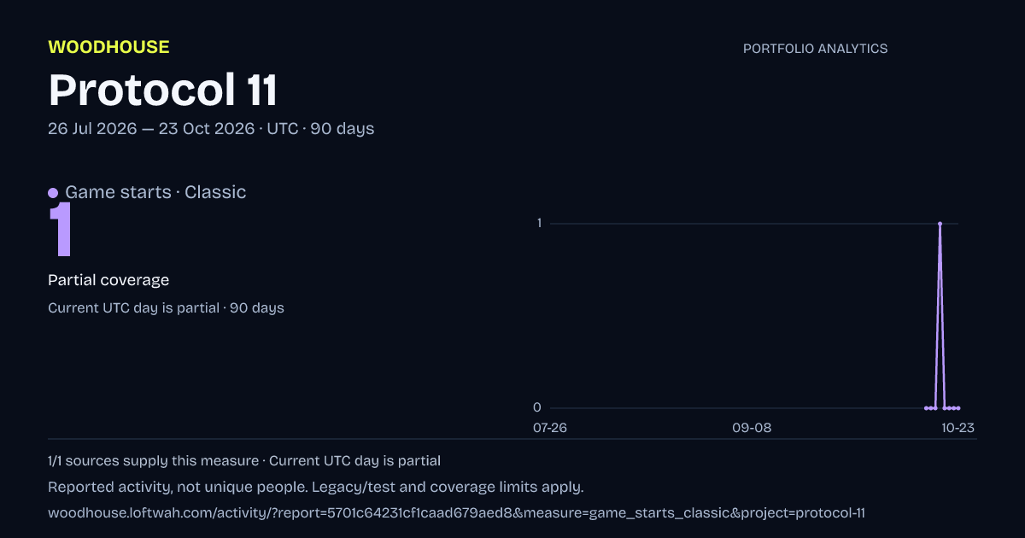
Task: Click the date range 26 Jul 2026 — 23 Oct 2026
Action: 150,129
